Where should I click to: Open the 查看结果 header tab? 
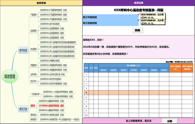pyautogui.click(x=138, y=3)
